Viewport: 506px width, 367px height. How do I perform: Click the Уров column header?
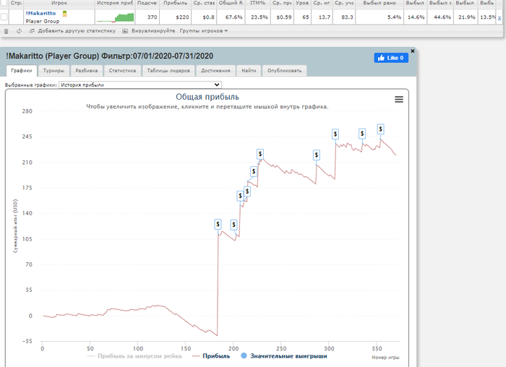(302, 3)
